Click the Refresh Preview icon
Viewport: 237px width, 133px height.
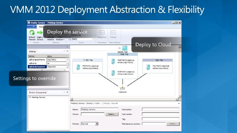tap(32, 32)
